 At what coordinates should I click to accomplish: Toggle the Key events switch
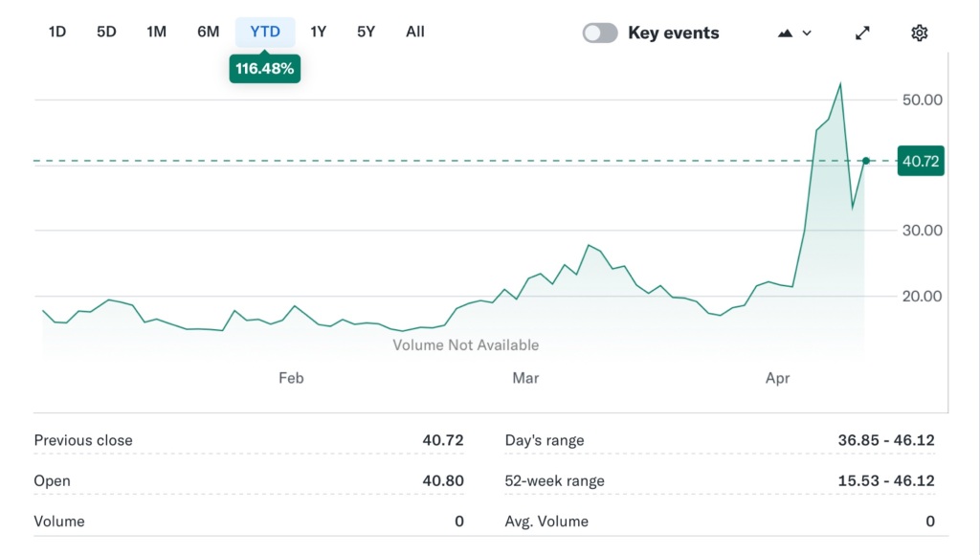point(600,33)
